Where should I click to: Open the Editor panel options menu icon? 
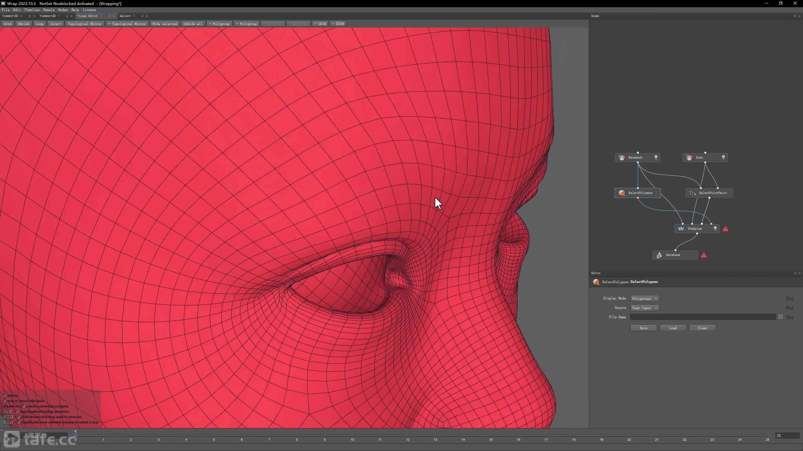[x=795, y=273]
